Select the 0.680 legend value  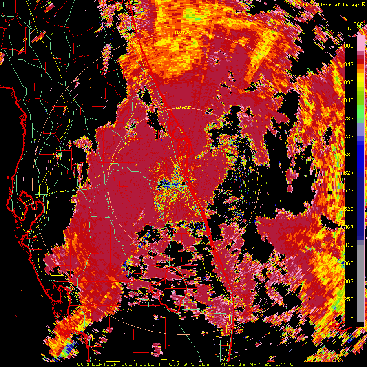point(345,155)
